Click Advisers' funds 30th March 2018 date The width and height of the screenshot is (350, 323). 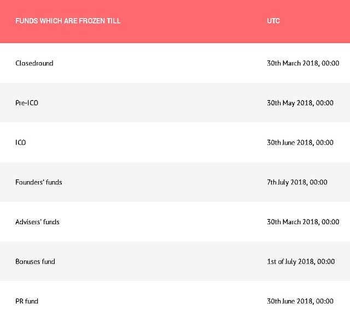[x=302, y=222]
